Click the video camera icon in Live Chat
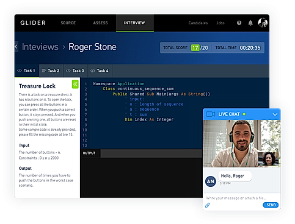This screenshot has width=295, height=224. pyautogui.click(x=210, y=114)
